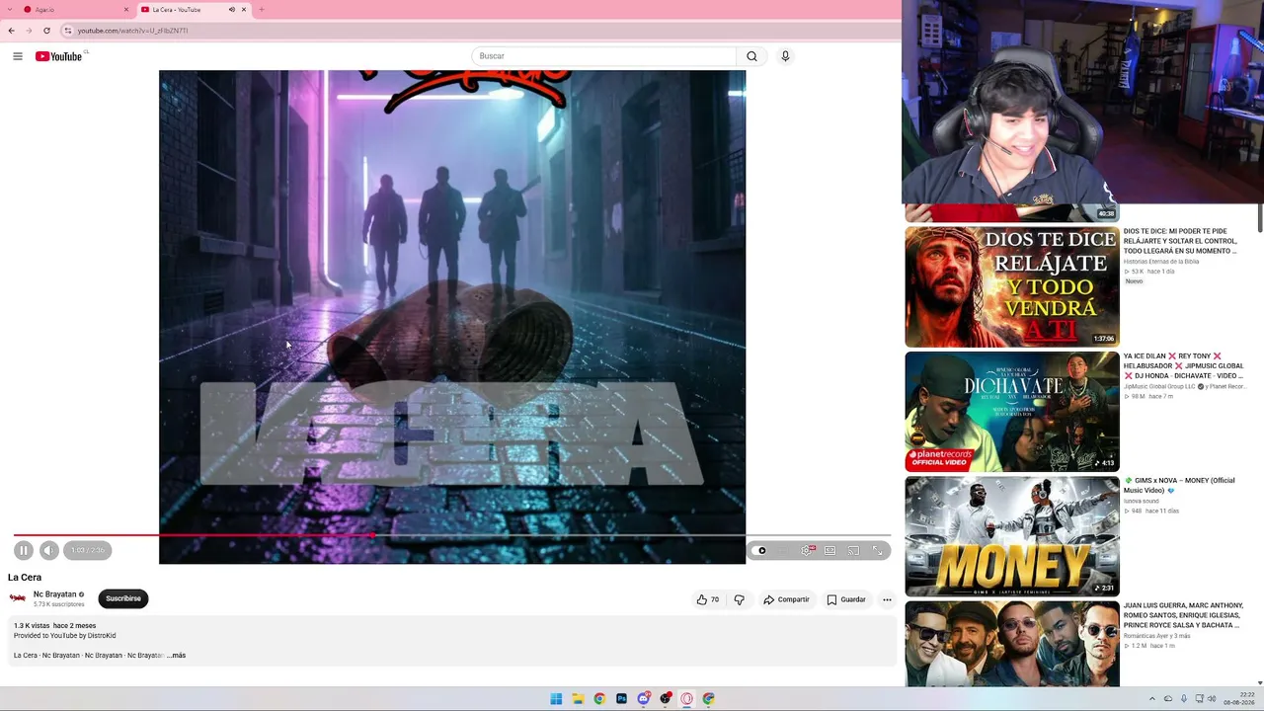Open 'DIOS TE DICE: MI PODER' video title
1264x711 pixels.
click(1180, 241)
